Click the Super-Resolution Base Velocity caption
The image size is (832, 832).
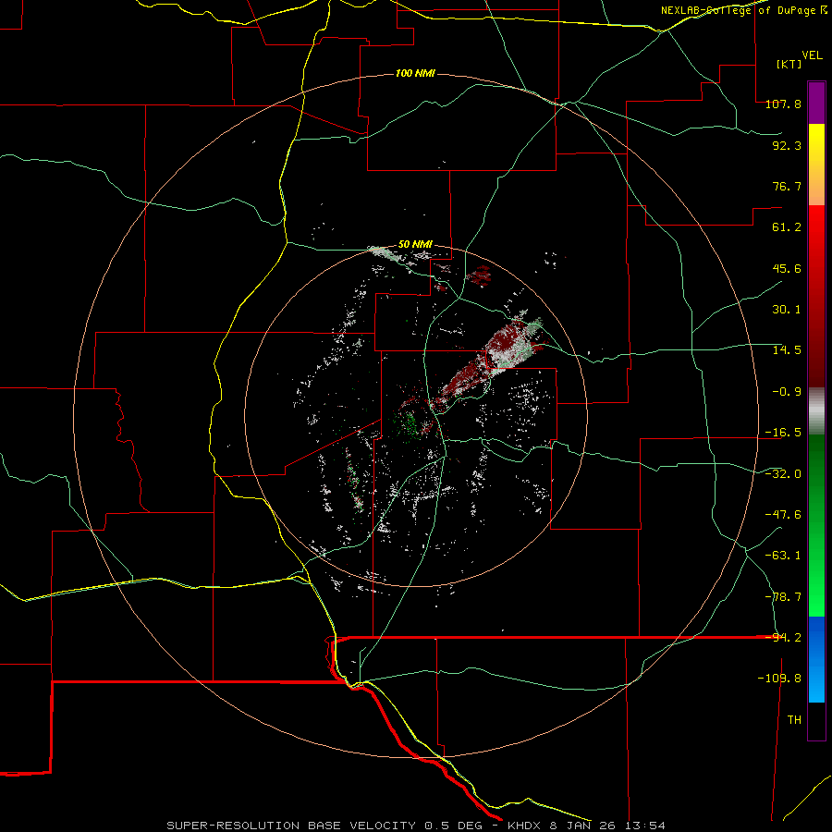click(415, 826)
